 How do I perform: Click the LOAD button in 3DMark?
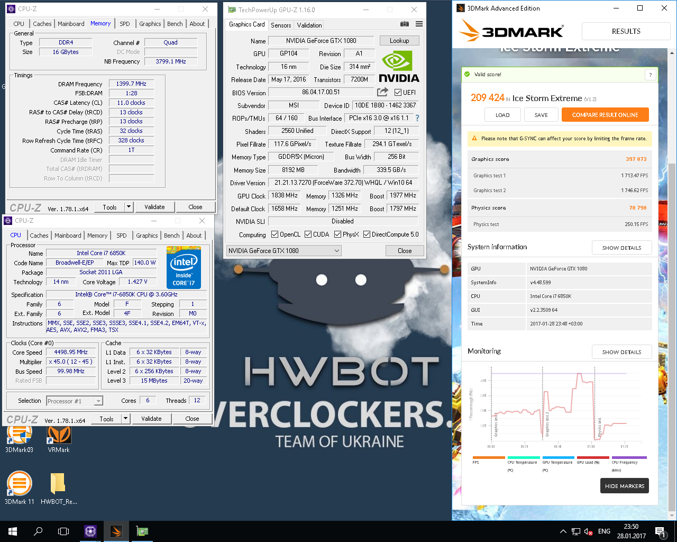502,115
